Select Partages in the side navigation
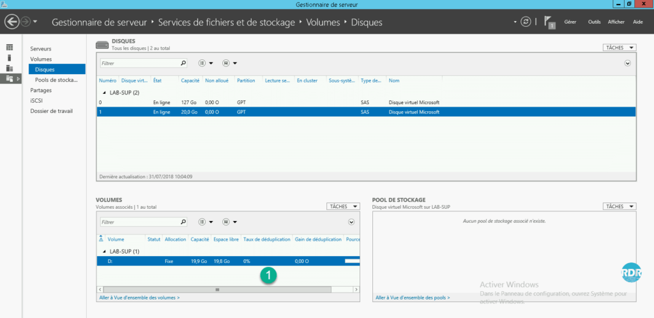 [x=41, y=90]
